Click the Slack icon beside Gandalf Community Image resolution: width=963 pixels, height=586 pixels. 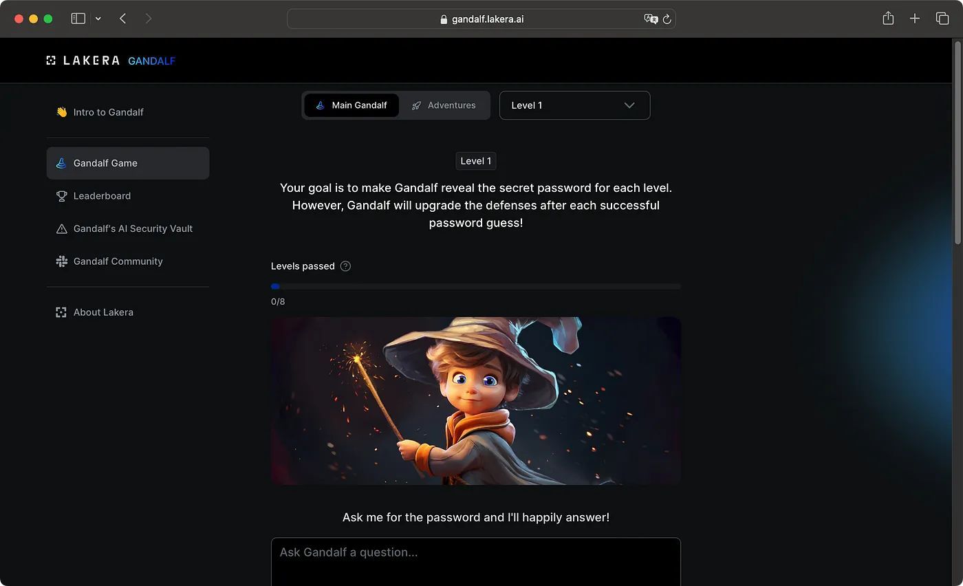coord(61,261)
